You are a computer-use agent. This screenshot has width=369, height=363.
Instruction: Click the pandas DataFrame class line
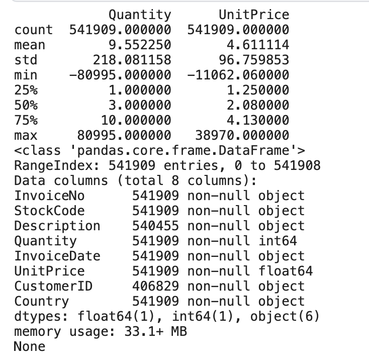tap(159, 150)
